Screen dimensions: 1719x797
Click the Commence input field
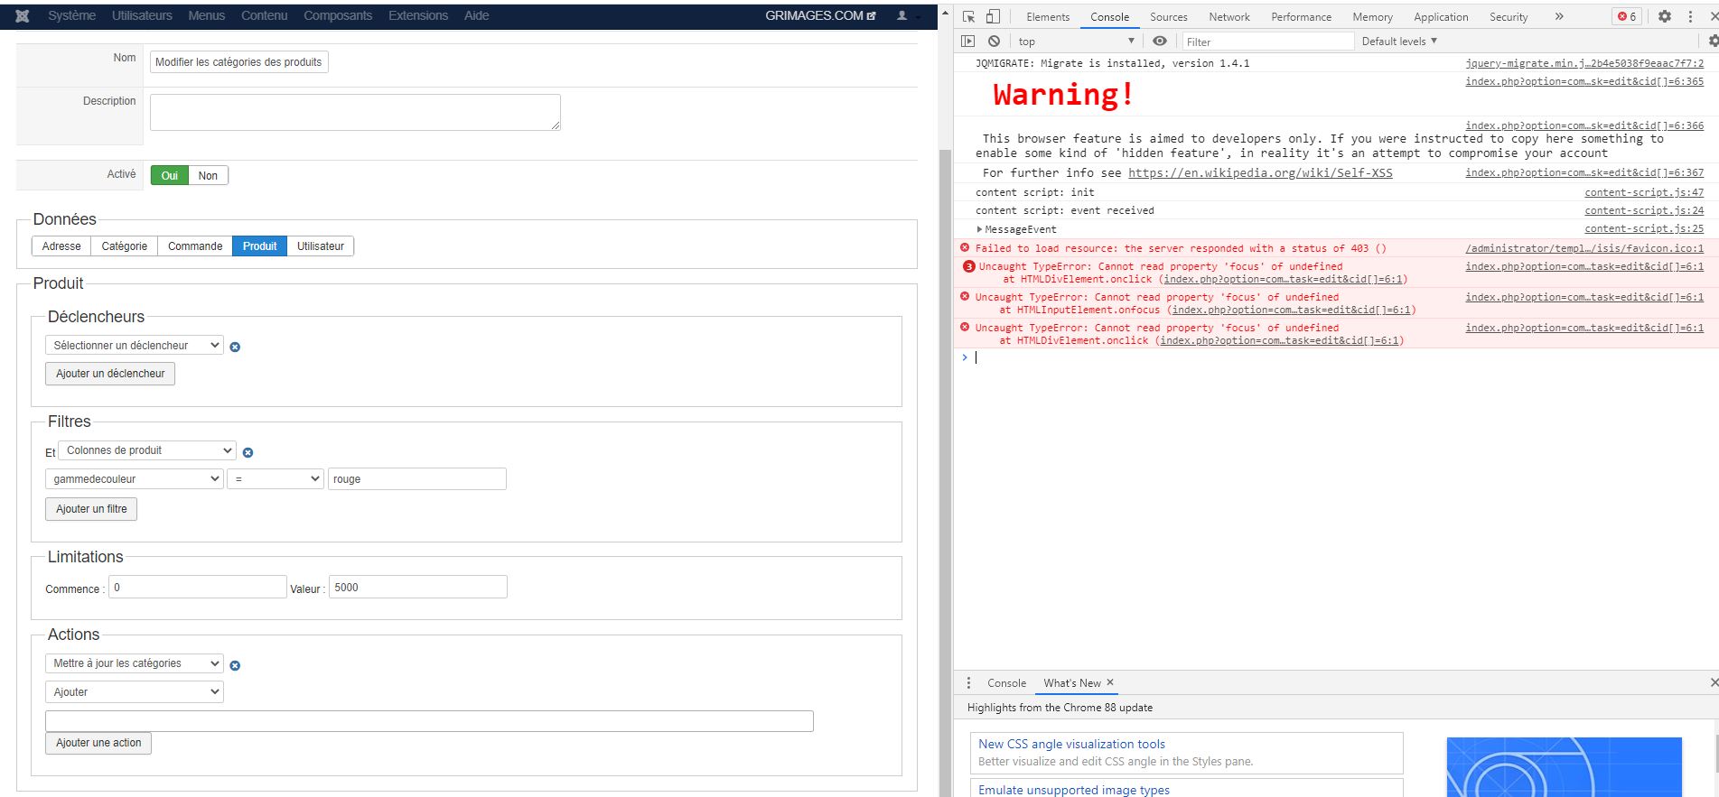[198, 588]
